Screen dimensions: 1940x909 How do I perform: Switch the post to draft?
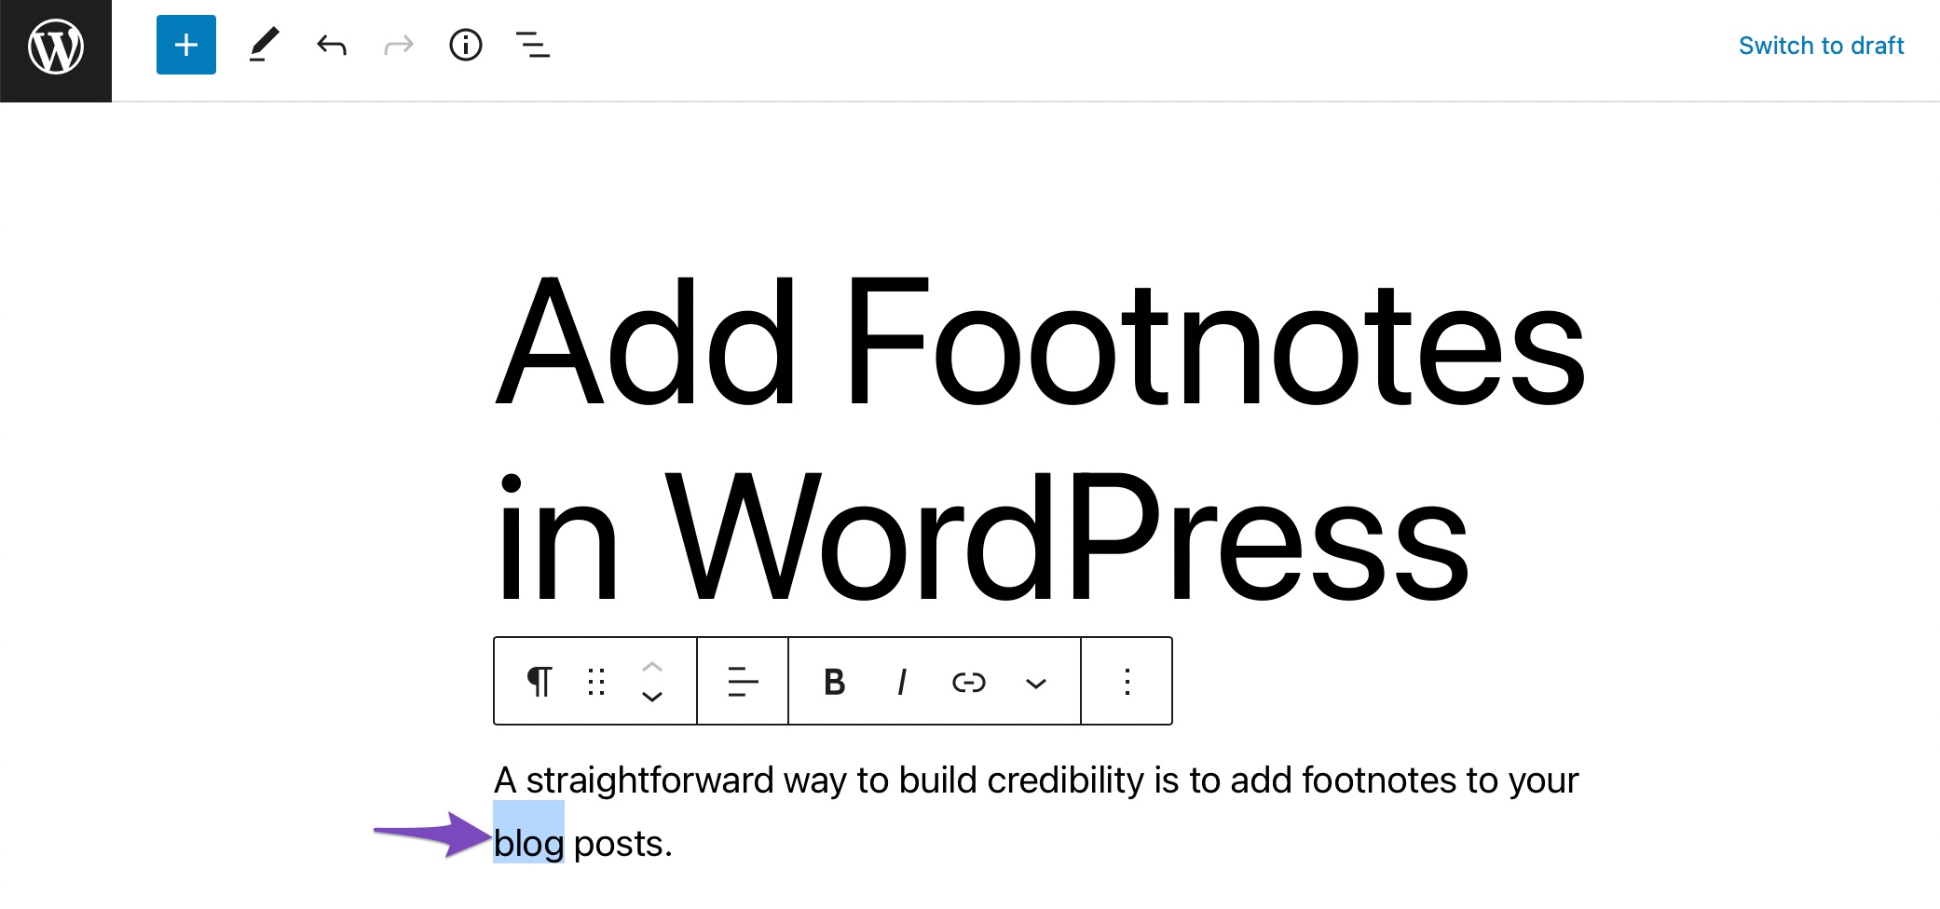pos(1821,46)
